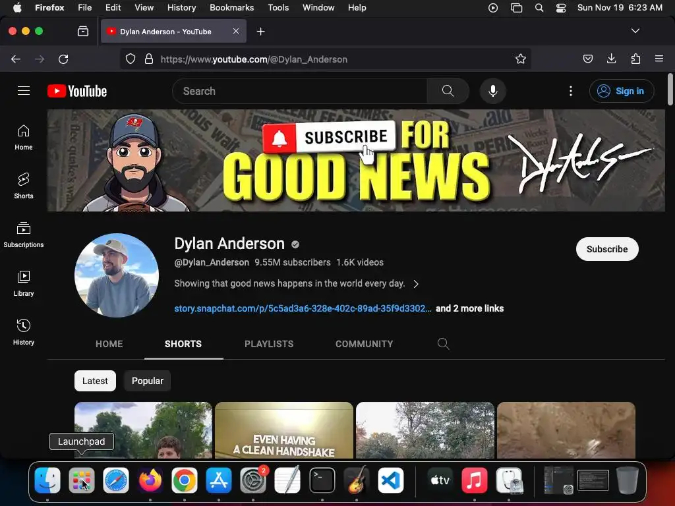
Task: Open a new Firefox tab
Action: pyautogui.click(x=260, y=32)
